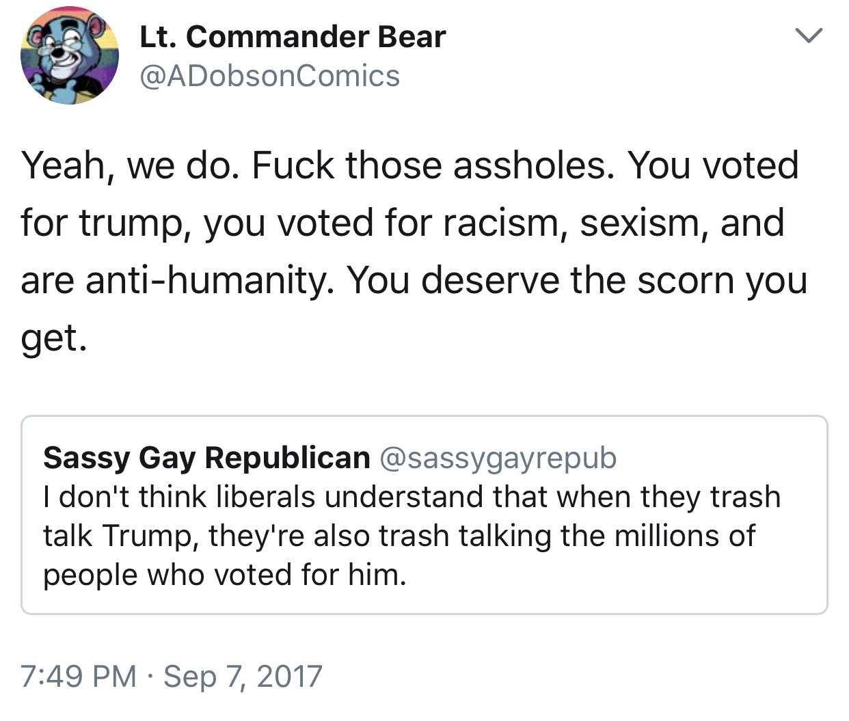Click the tweet line beginning 'for trump, you voted'

pyautogui.click(x=403, y=223)
